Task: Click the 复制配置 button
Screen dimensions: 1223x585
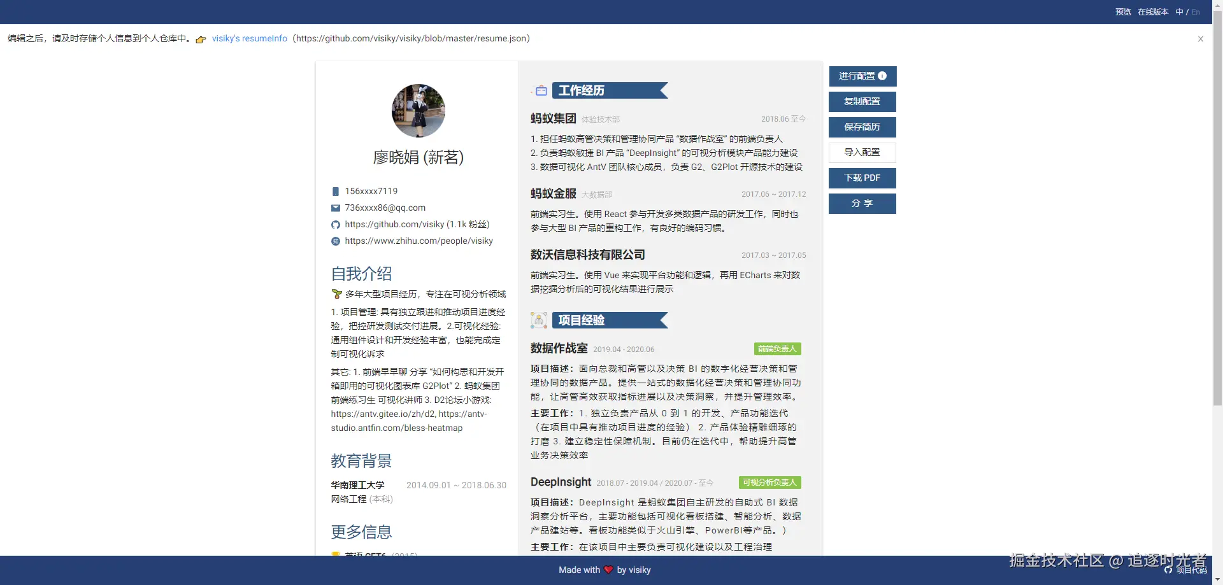Action: [x=862, y=102]
